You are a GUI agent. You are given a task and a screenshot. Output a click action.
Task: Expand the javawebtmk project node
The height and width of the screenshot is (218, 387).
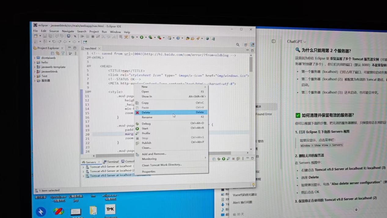[35, 72]
